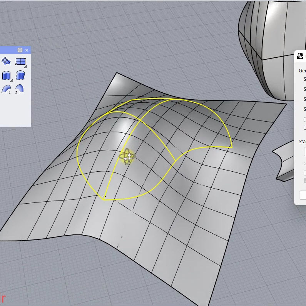Click the input field in the dialog
Screen dimensions: 306x306
pyautogui.click(x=304, y=152)
